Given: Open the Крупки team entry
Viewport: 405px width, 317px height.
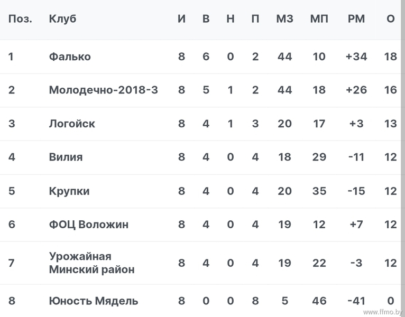Looking at the screenshot, I should 69,191.
